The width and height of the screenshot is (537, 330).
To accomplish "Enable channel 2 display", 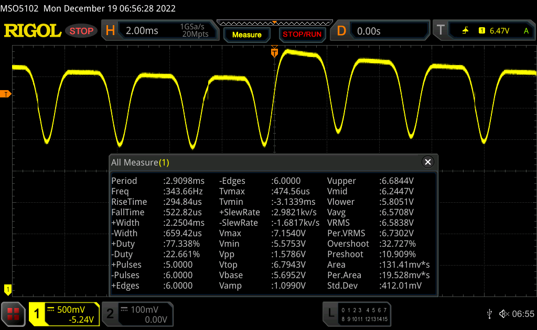I will tap(110, 314).
